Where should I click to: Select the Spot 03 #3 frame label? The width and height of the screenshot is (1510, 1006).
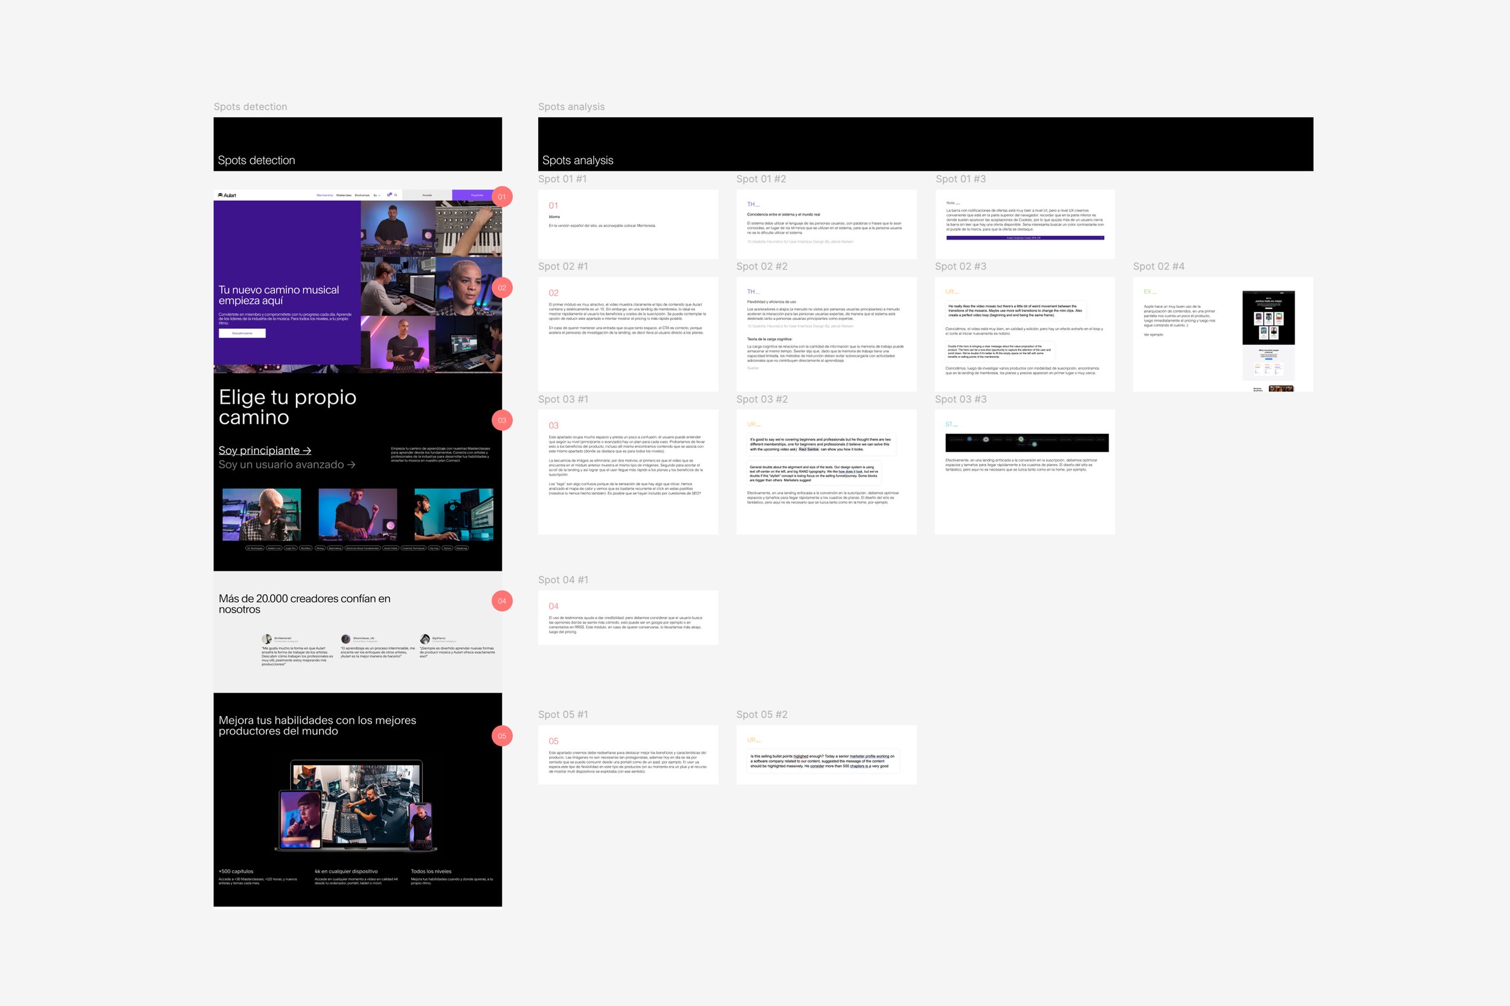(x=960, y=399)
